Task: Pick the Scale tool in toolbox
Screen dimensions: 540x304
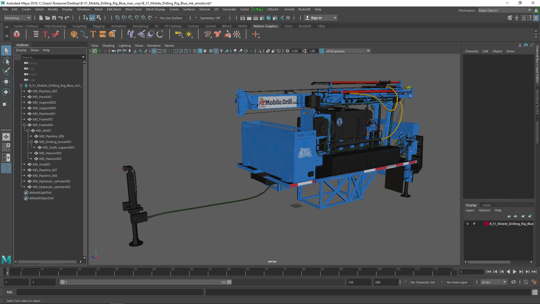Action: [6, 102]
